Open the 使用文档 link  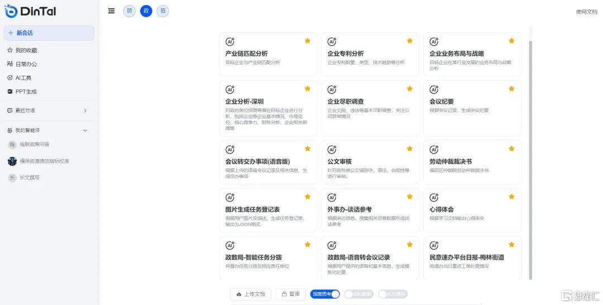click(586, 12)
